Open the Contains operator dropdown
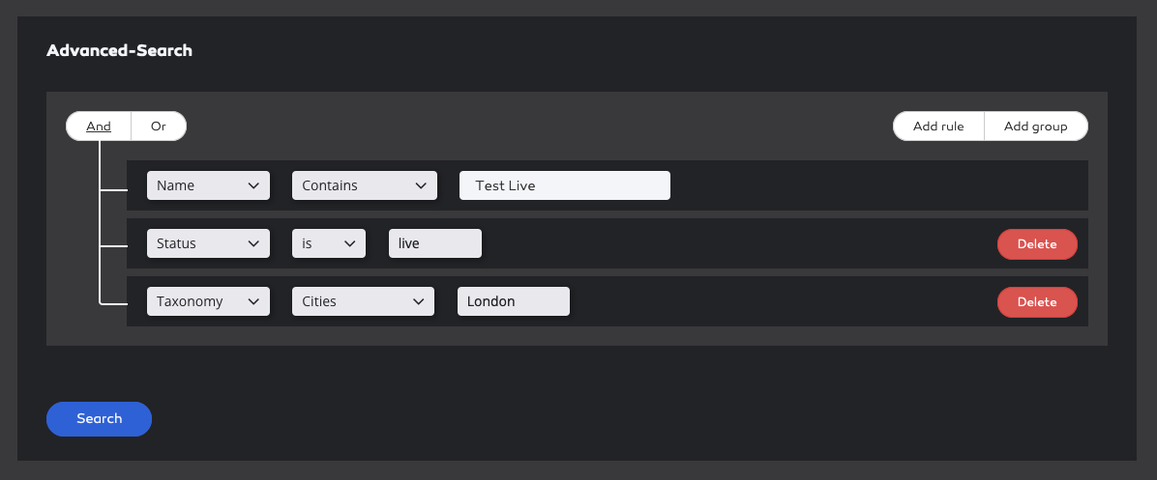1157x480 pixels. [365, 185]
